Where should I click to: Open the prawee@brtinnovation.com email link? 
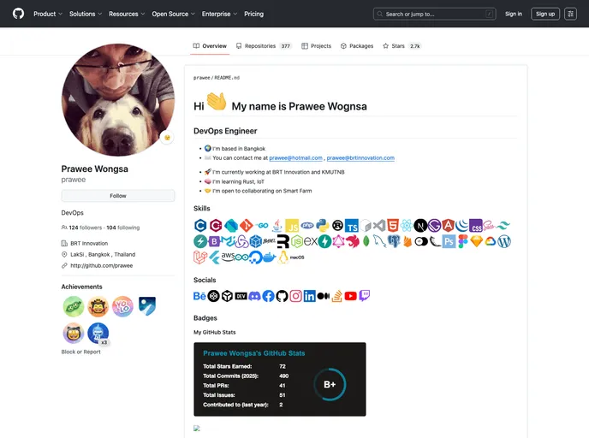(360, 158)
